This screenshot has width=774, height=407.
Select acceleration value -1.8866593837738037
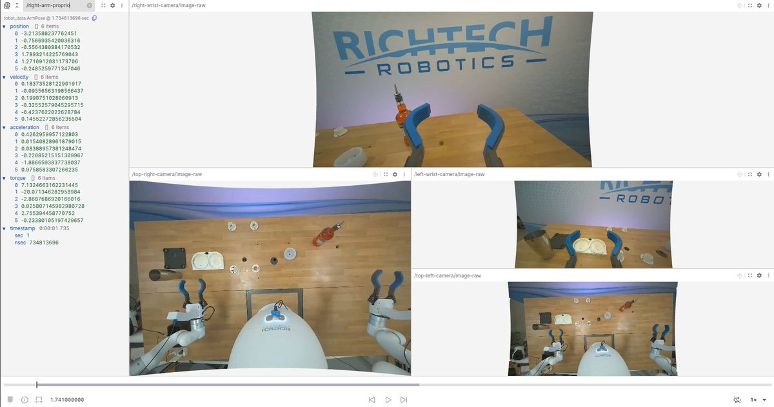[50, 163]
